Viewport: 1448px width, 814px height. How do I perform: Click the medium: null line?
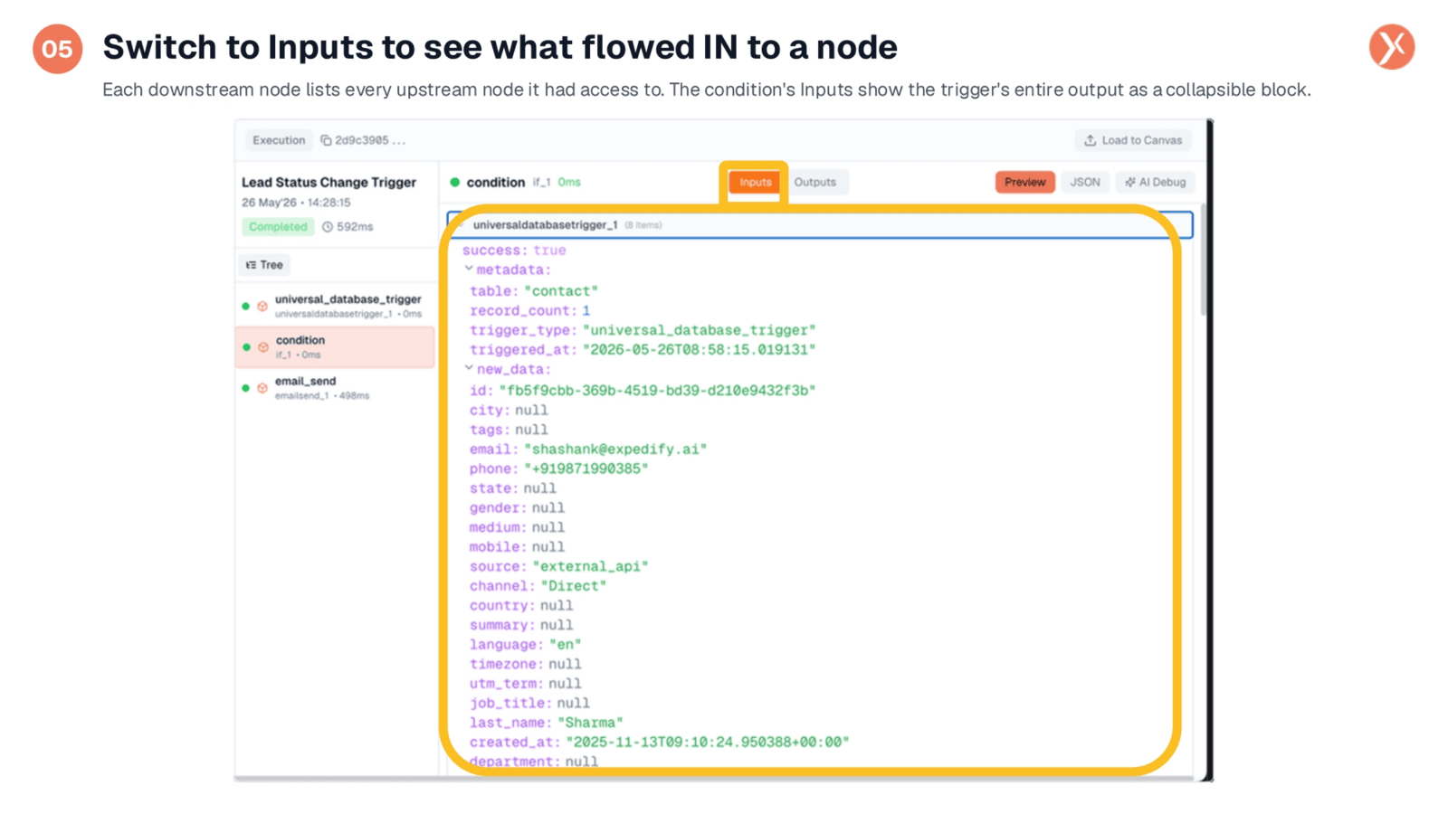point(517,527)
